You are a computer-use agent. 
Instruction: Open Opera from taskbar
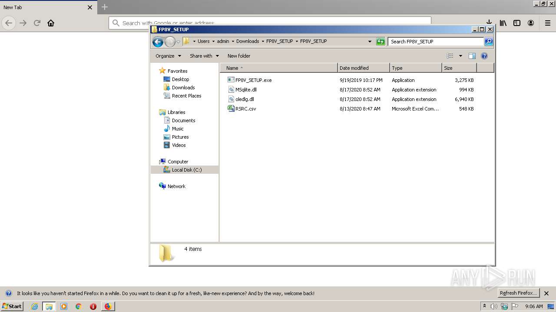point(93,306)
